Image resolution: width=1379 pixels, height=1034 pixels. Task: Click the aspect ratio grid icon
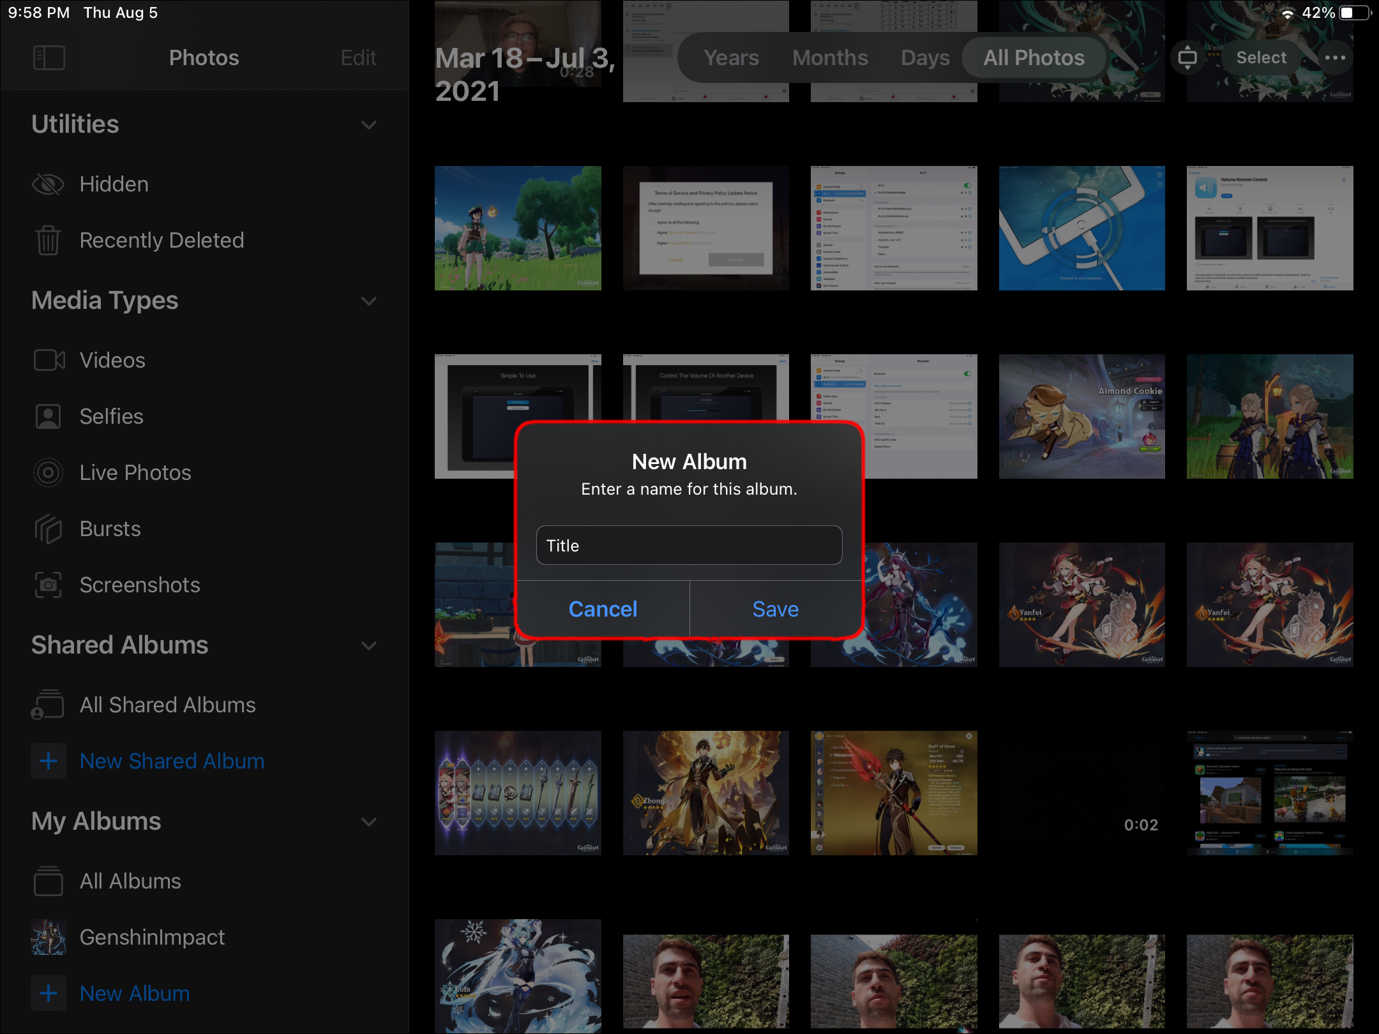pos(1187,58)
